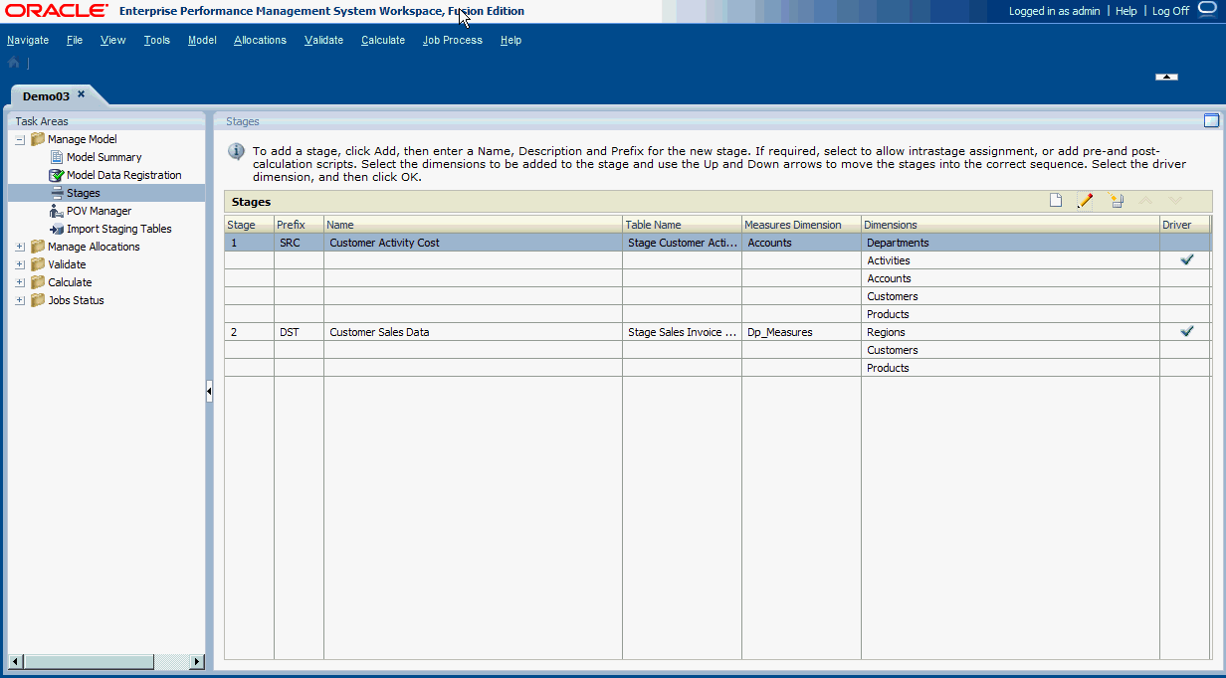Image resolution: width=1226 pixels, height=678 pixels.
Task: Click the Validate folder icon
Action: click(38, 264)
